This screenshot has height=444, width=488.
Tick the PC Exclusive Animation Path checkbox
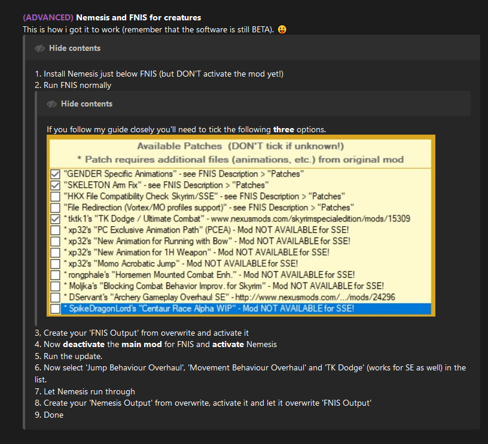click(56, 230)
